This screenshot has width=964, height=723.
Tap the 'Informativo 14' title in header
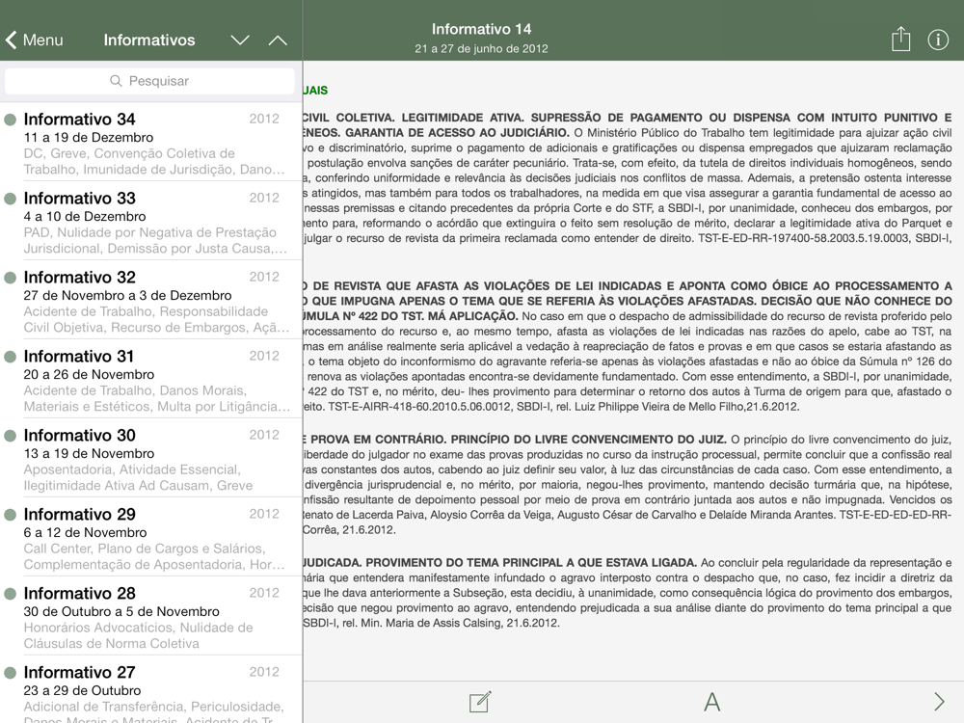coord(481,29)
